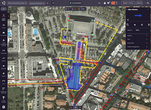Open the Camera Positions section
Screen dimensions: 151x110
point(4,99)
